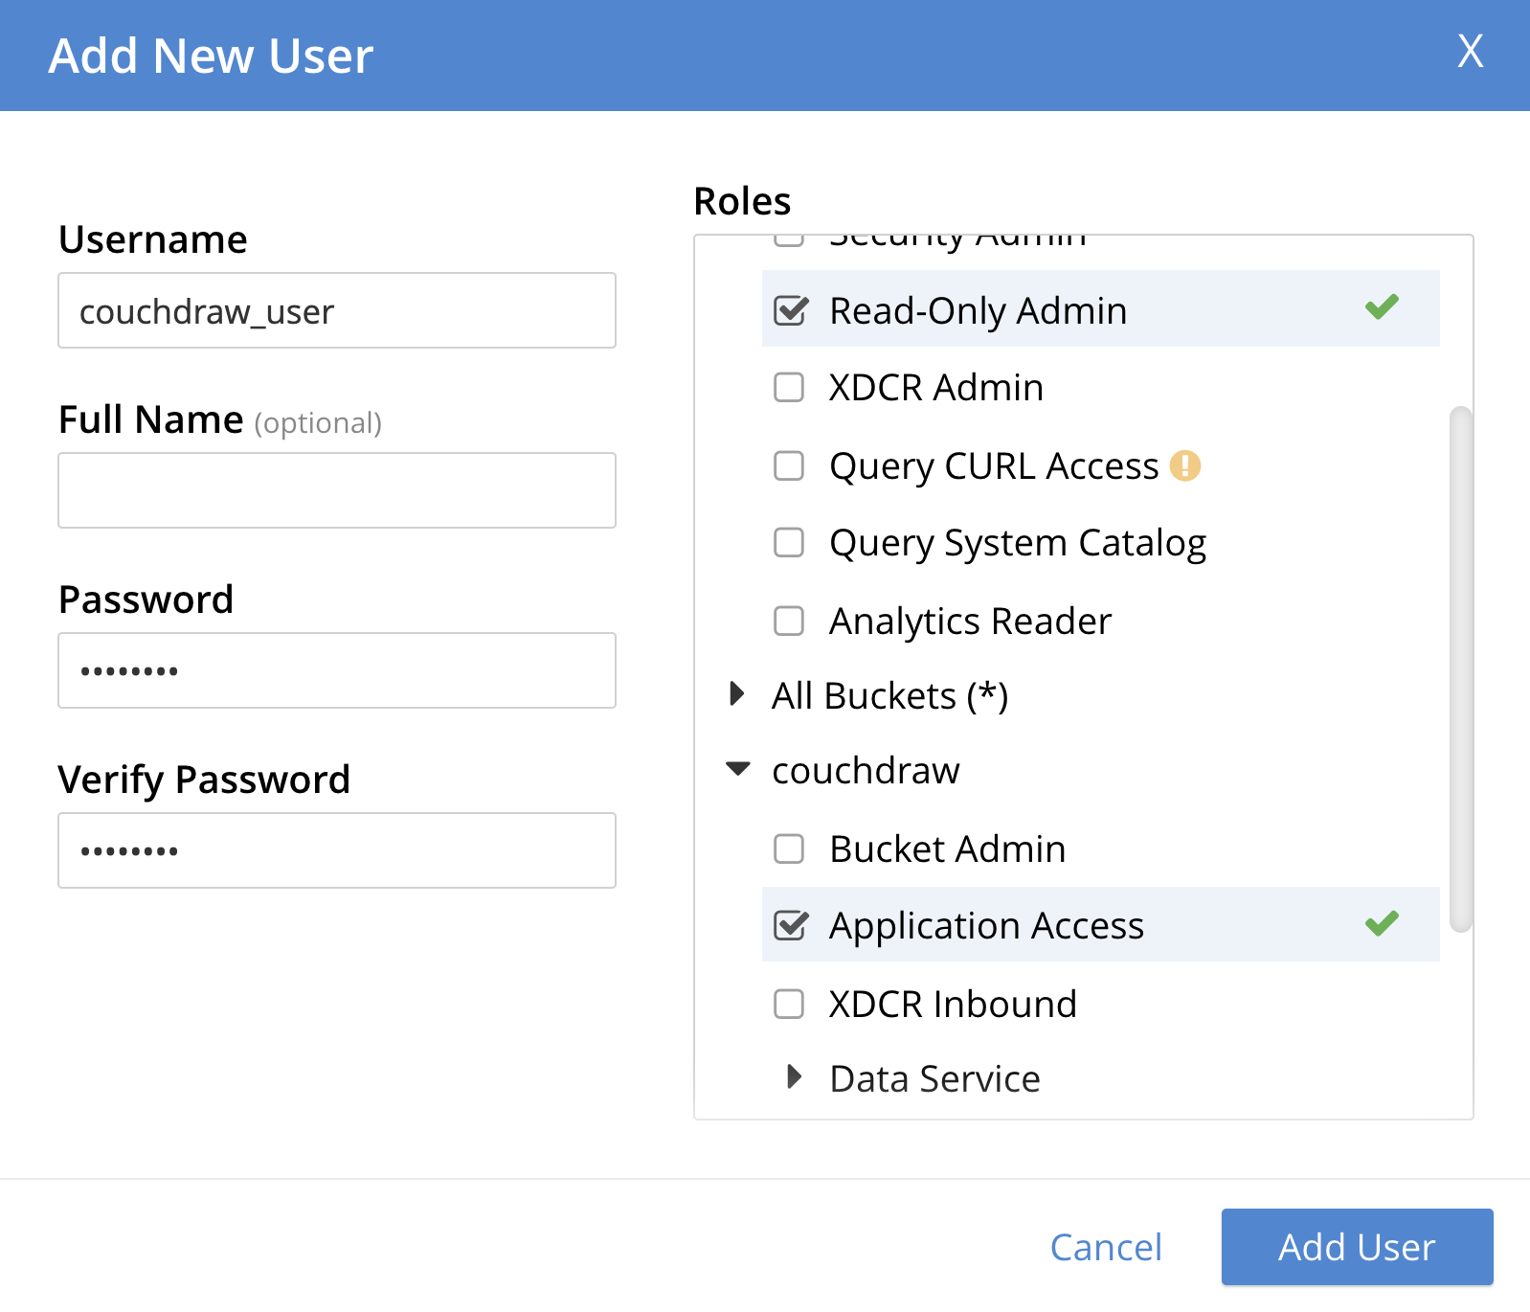Uncheck the Read-Only Admin role
1530x1312 pixels.
pyautogui.click(x=790, y=310)
